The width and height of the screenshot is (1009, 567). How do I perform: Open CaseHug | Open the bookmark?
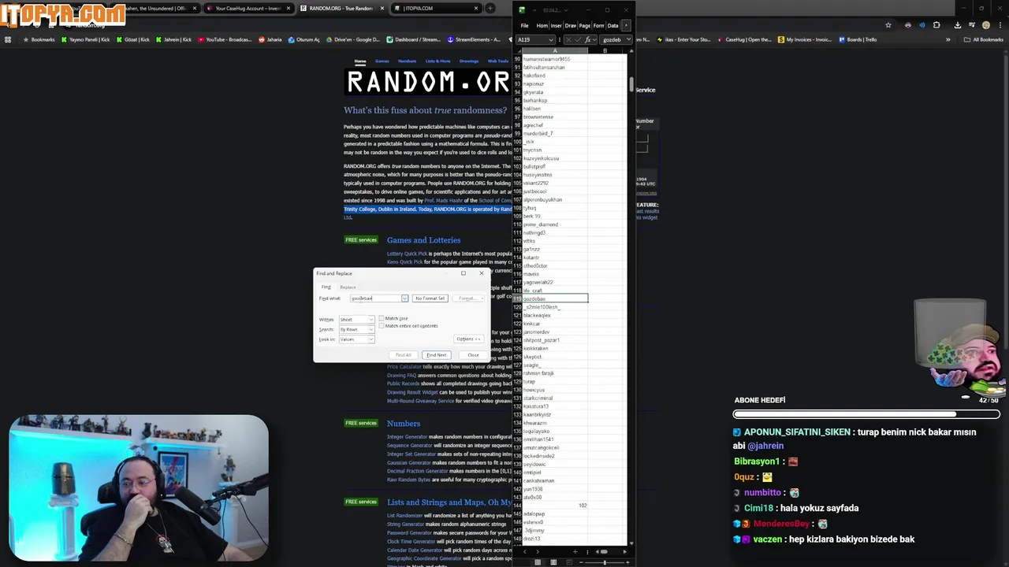coord(745,39)
